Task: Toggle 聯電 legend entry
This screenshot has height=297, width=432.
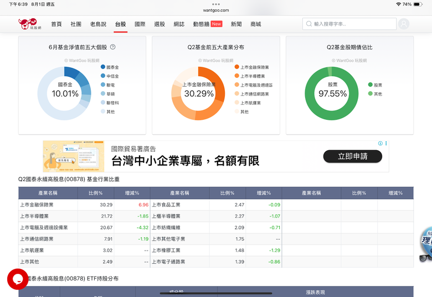Action: (108, 85)
